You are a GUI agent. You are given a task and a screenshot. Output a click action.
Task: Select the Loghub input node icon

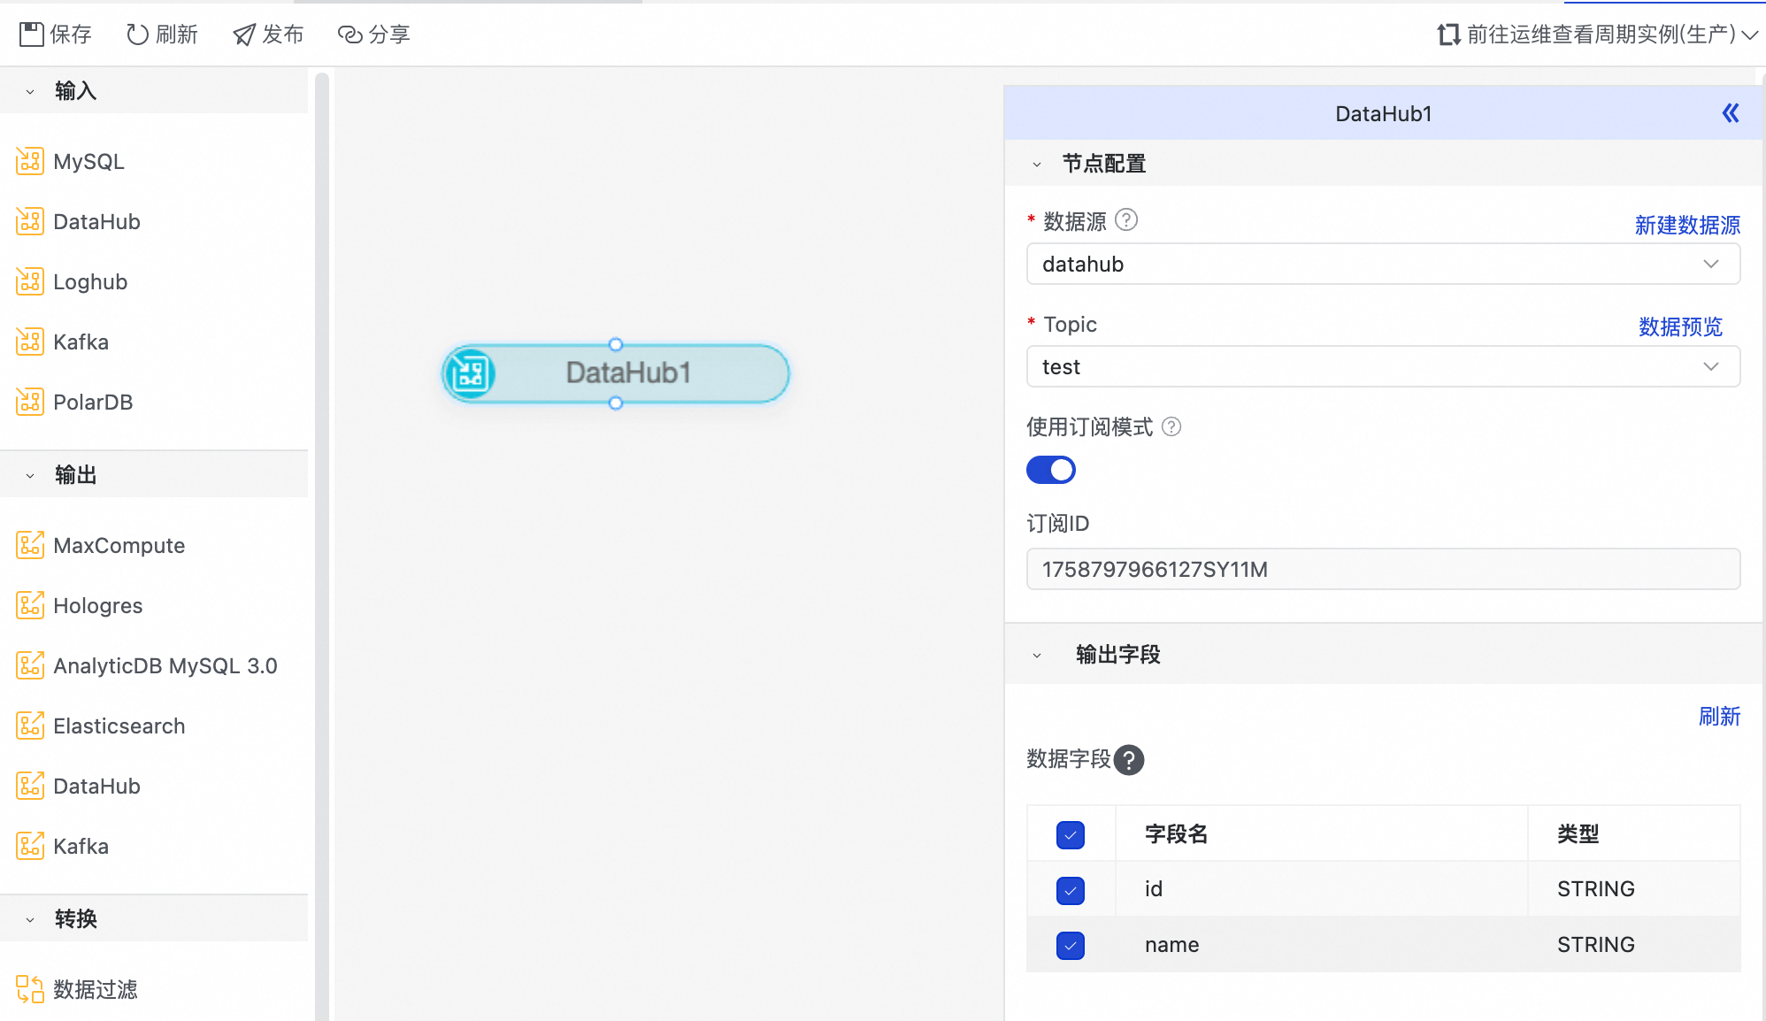pos(29,282)
